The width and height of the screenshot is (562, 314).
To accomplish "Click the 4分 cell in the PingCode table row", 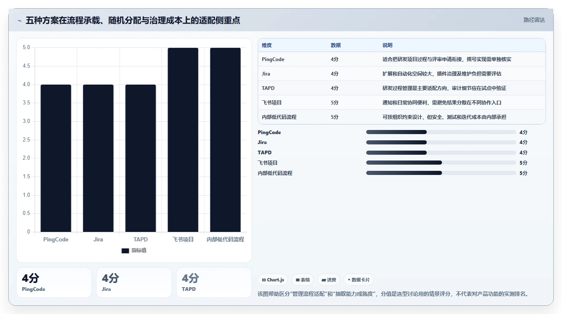I will 334,59.
